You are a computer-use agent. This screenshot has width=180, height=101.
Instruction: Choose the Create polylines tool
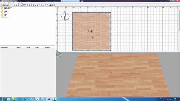(x=31, y=5)
